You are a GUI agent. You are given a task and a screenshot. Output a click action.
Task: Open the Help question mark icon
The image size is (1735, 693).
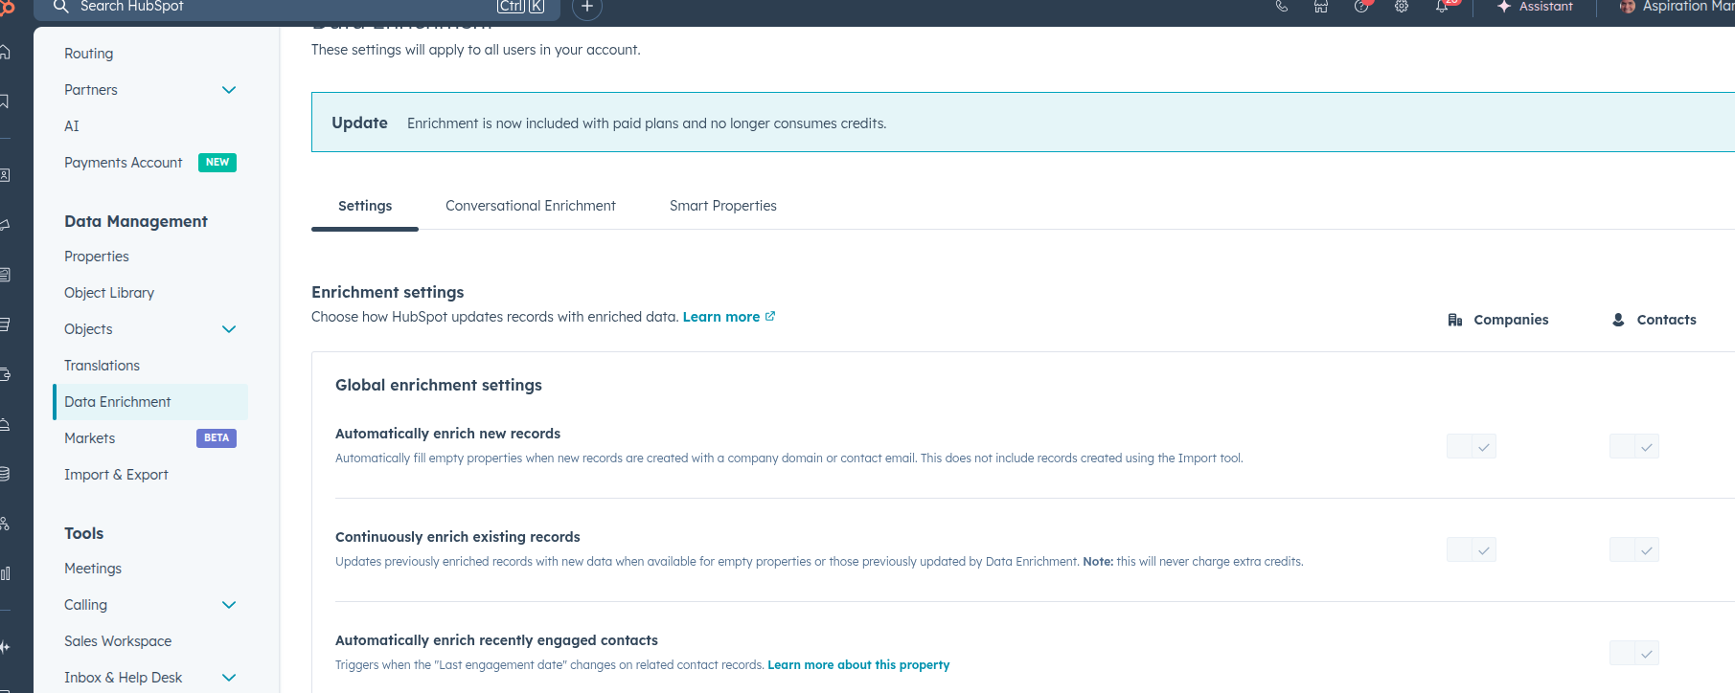[x=1361, y=6]
